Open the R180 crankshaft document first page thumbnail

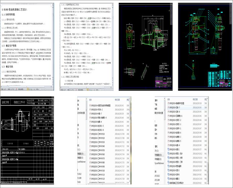pyautogui.click(x=27, y=47)
